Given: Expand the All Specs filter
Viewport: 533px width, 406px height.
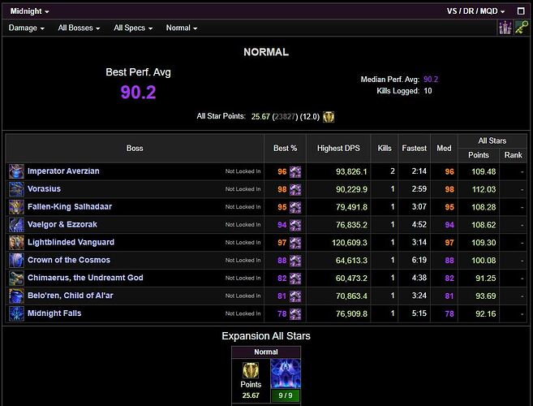Looking at the screenshot, I should point(133,28).
